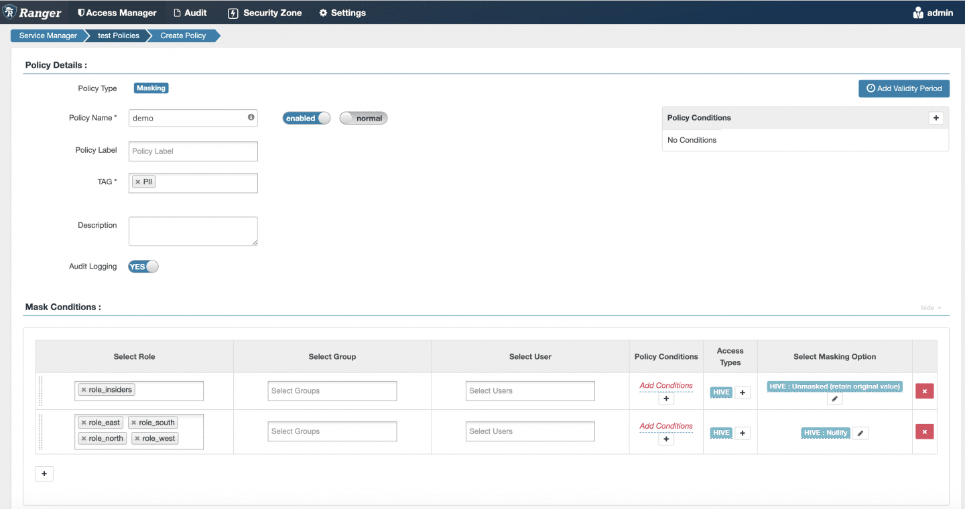Click the HIVE : Unmasked label
This screenshot has width=965, height=509.
pos(834,386)
